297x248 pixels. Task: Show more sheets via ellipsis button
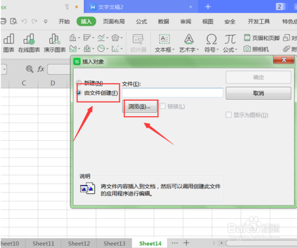(175, 243)
